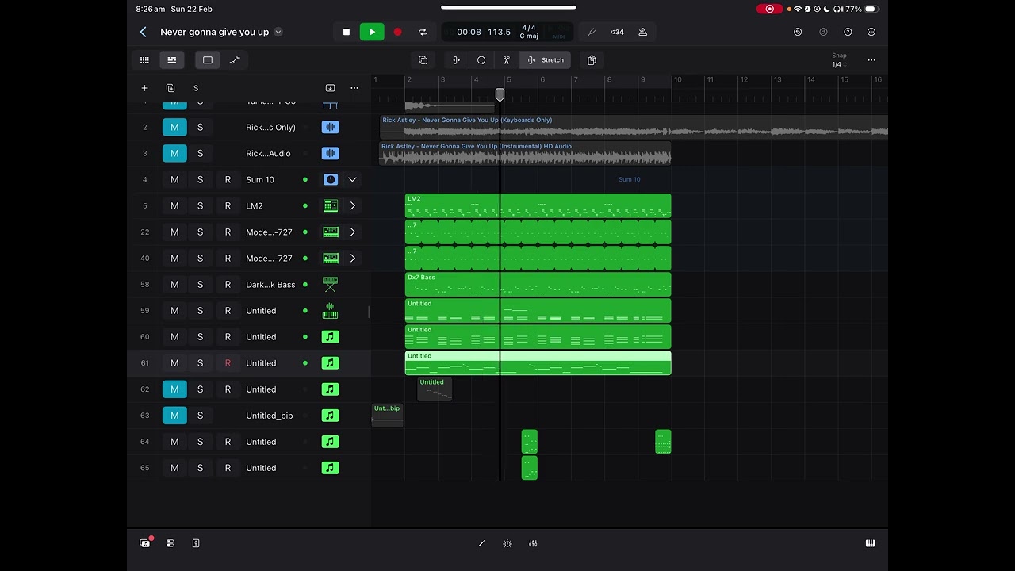
Task: Toggle the metronome click
Action: [x=643, y=32]
